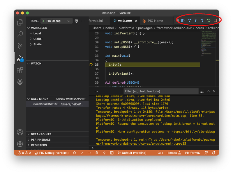This screenshot has height=174, width=233.
Task: Click the packages breadcrumb
Action: (x=145, y=28)
